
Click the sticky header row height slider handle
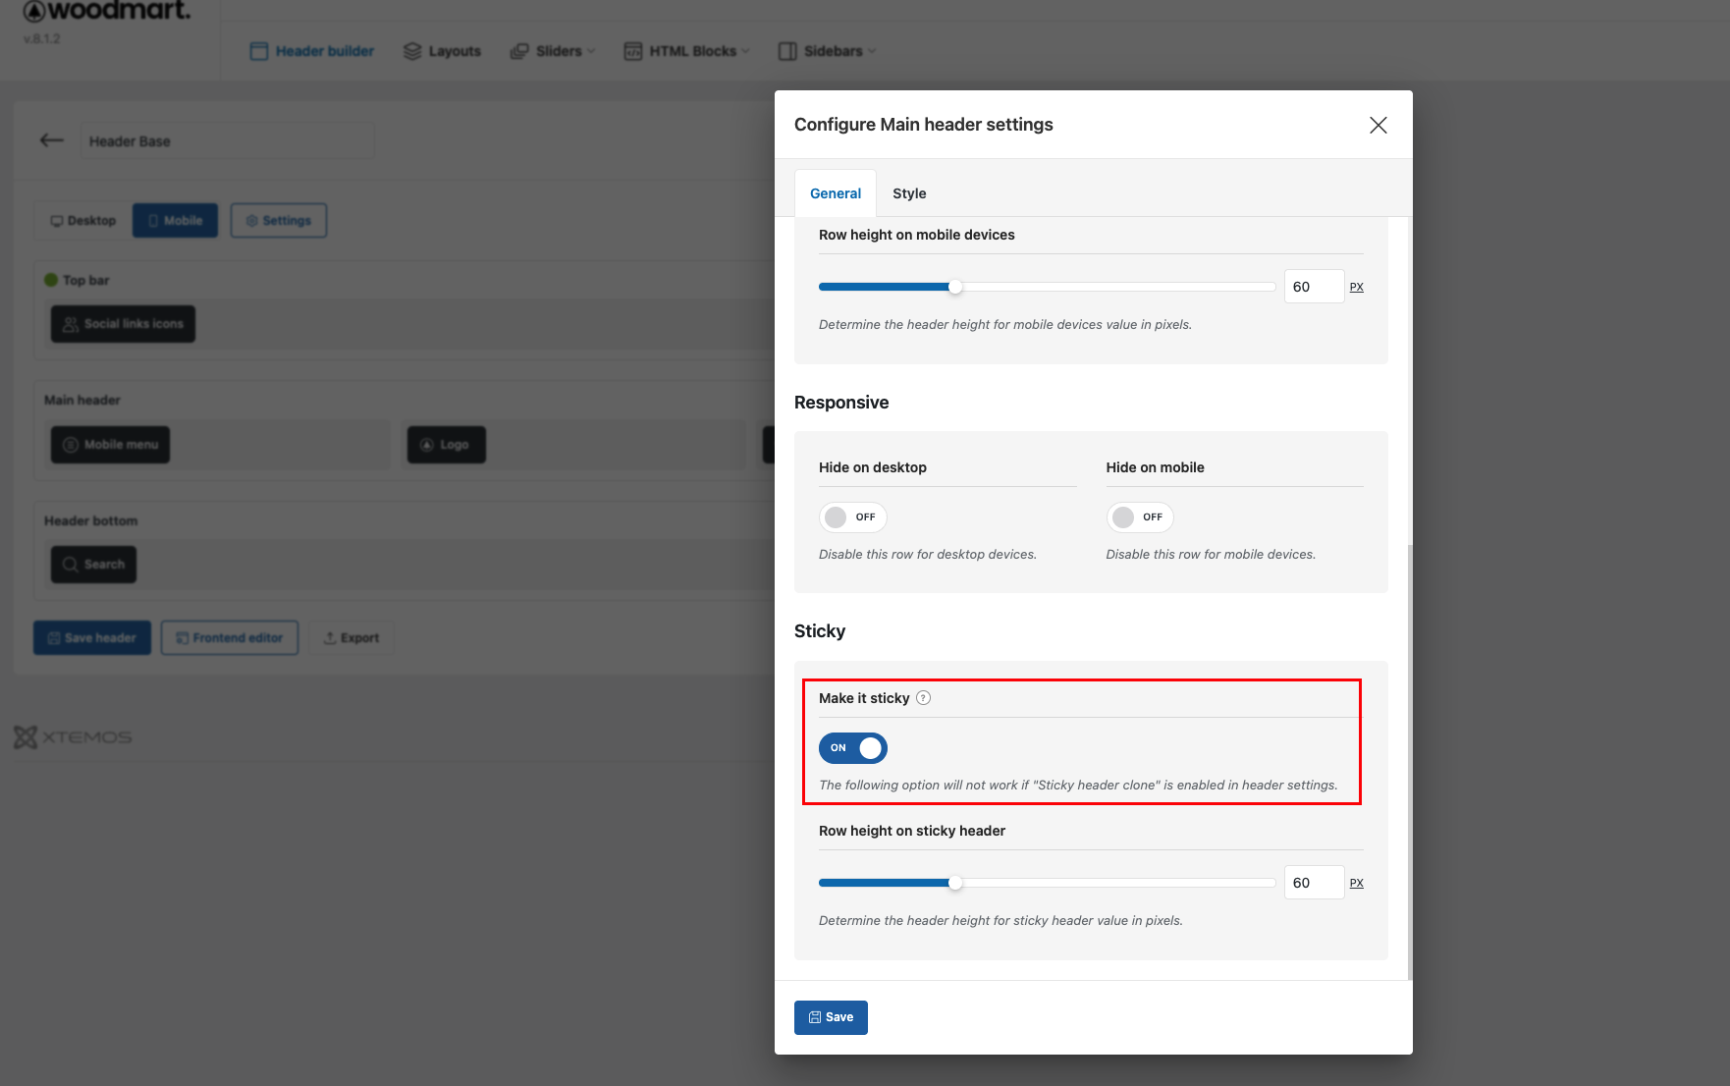[955, 883]
